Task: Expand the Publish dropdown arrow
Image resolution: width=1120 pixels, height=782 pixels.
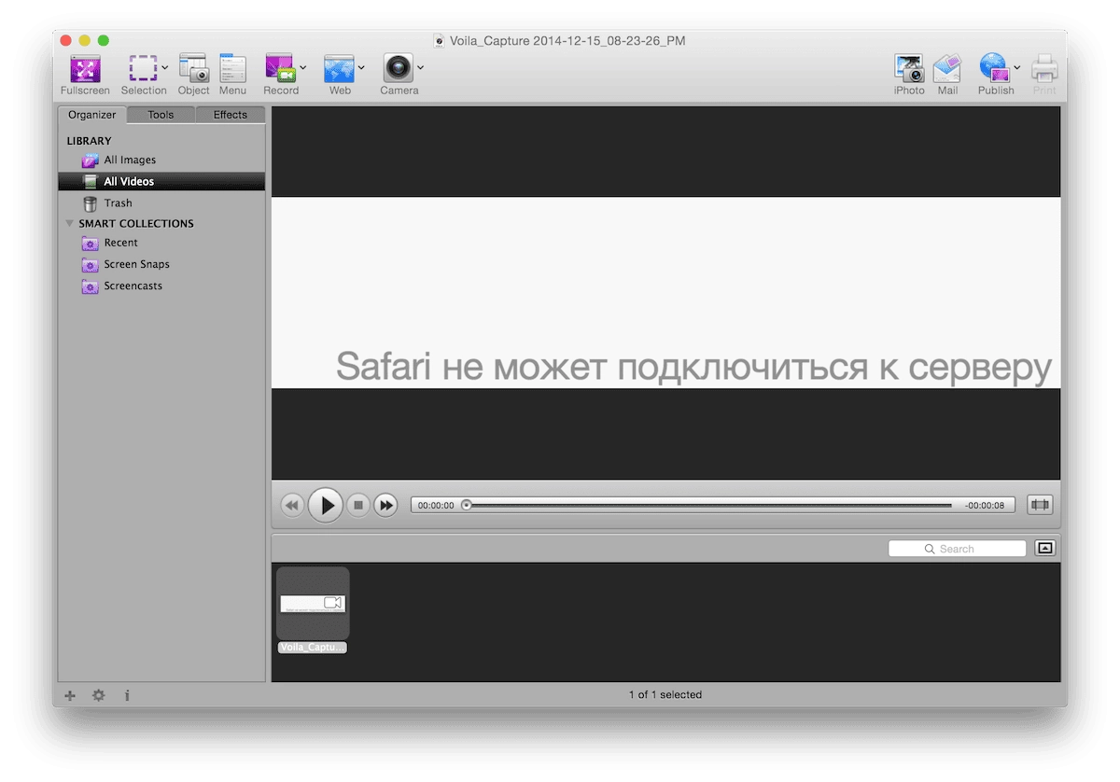Action: coord(1017,67)
